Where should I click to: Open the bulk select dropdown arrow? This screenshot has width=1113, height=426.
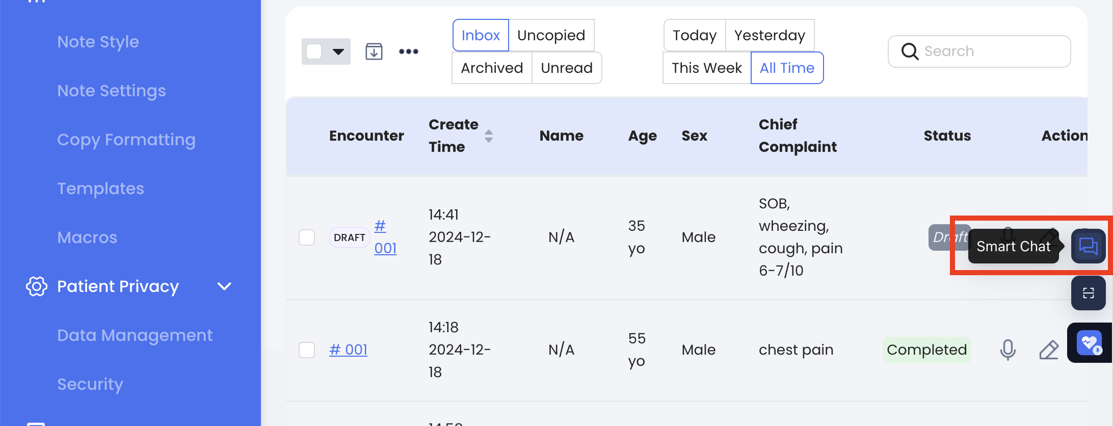coord(338,51)
